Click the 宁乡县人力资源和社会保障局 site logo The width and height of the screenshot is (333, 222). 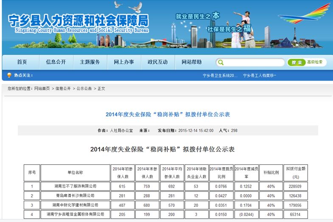tap(78, 22)
